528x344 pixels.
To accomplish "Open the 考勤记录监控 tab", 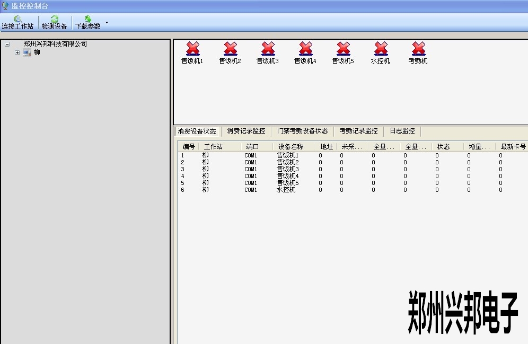I will pos(358,131).
